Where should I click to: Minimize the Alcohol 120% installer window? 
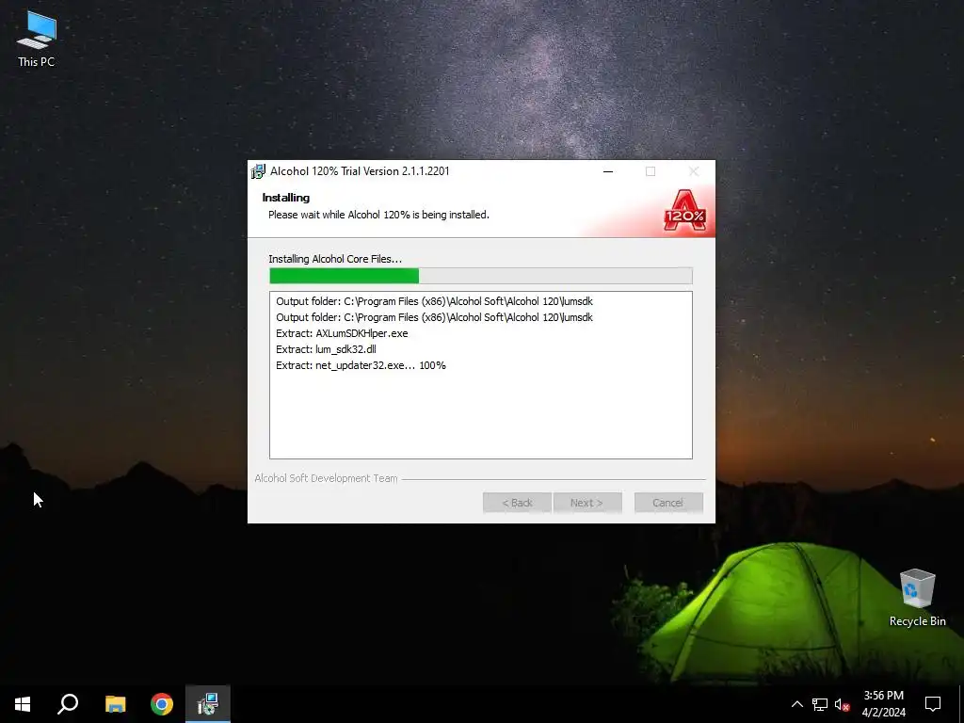608,171
